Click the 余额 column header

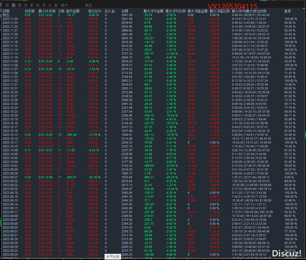(x=125, y=11)
